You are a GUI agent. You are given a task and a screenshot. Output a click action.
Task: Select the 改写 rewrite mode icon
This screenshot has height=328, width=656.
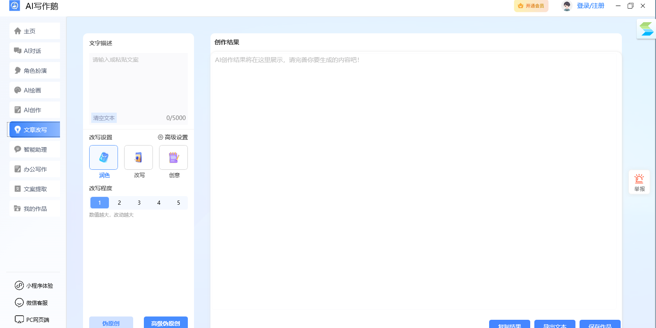[x=139, y=157]
